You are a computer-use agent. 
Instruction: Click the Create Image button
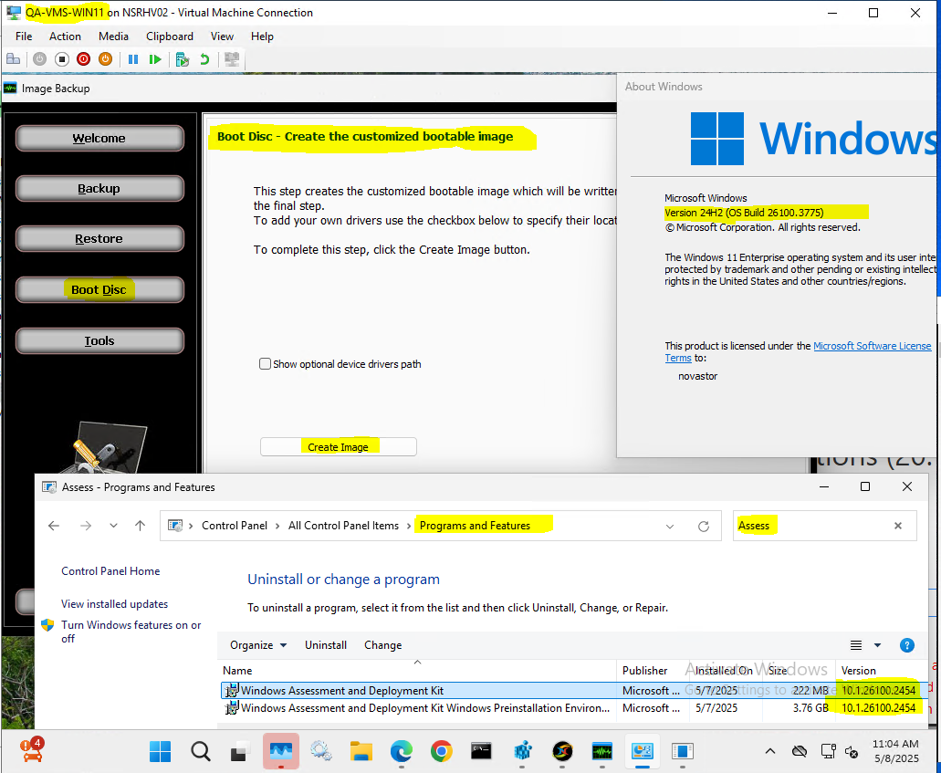point(339,447)
